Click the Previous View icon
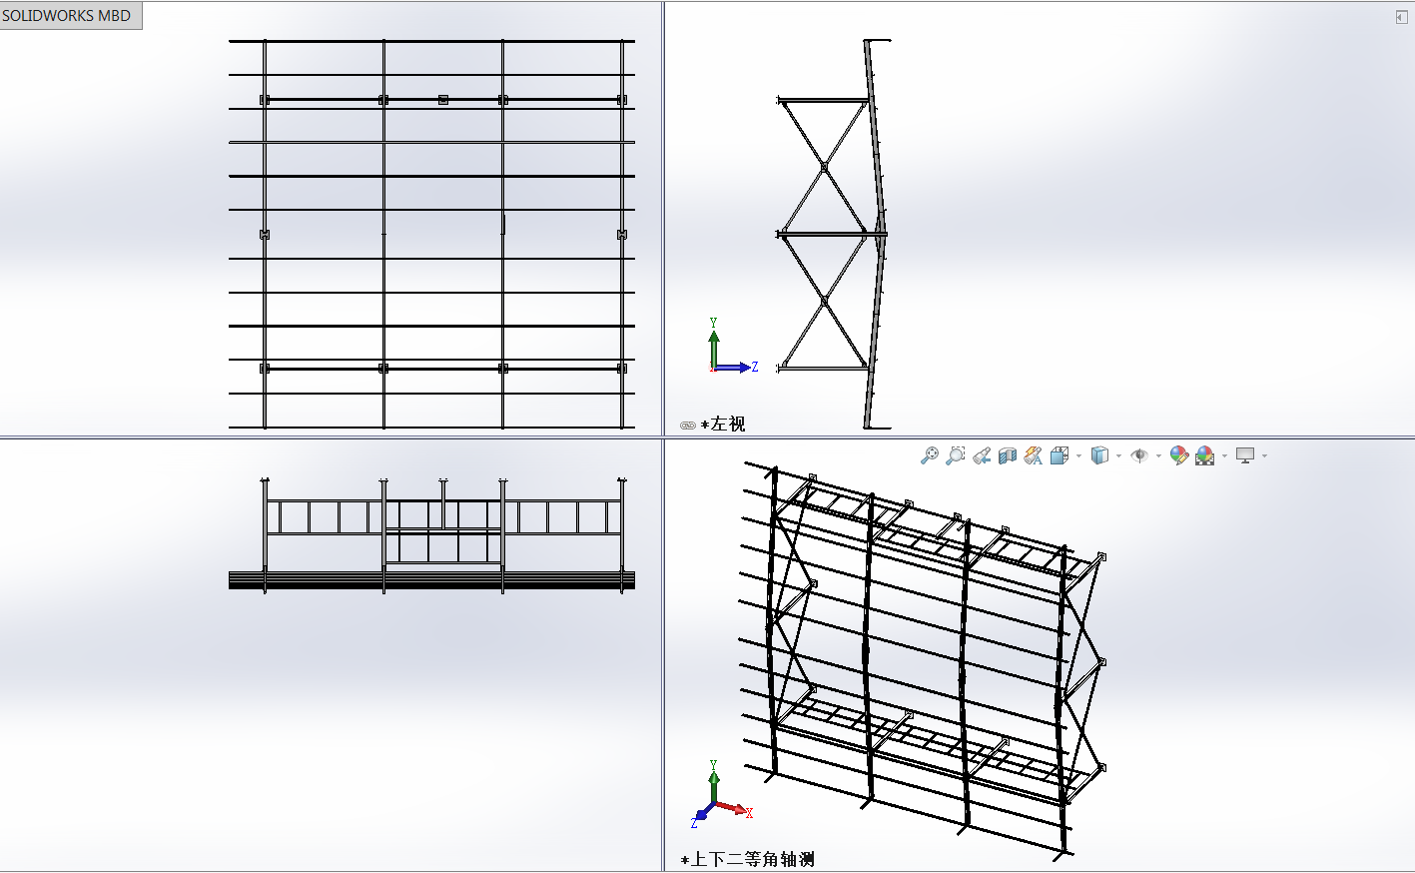Image resolution: width=1415 pixels, height=873 pixels. coord(982,455)
